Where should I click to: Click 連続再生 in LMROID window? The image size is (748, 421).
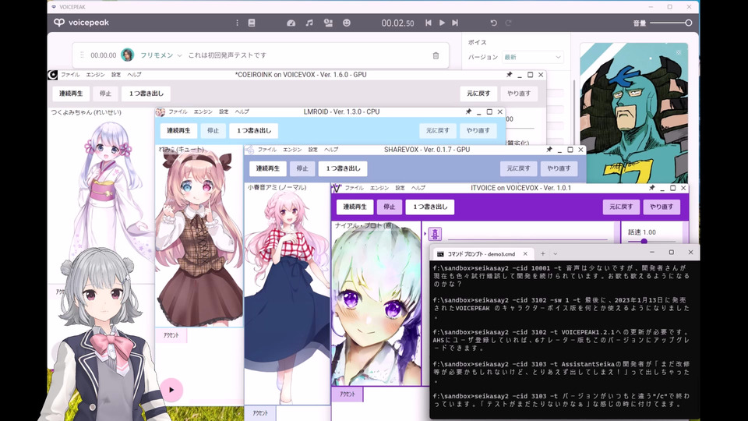pyautogui.click(x=178, y=130)
